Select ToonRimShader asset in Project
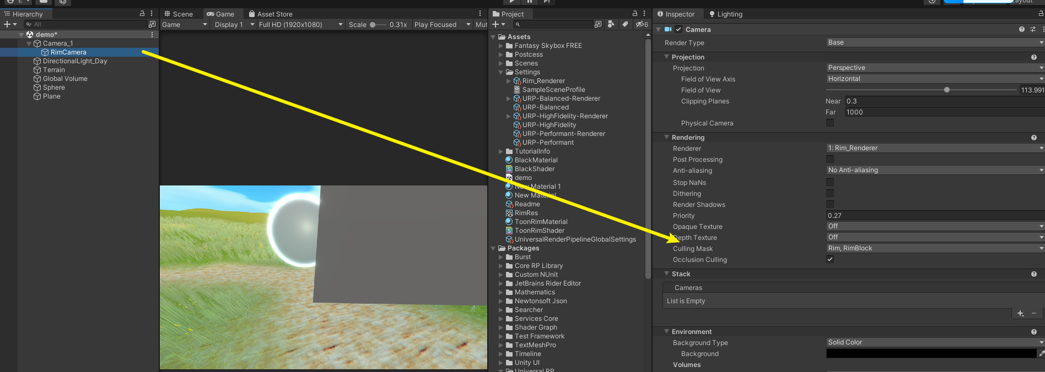 click(x=539, y=231)
